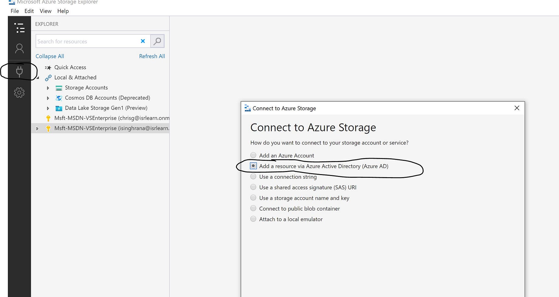
Task: Open the File menu
Action: click(14, 11)
